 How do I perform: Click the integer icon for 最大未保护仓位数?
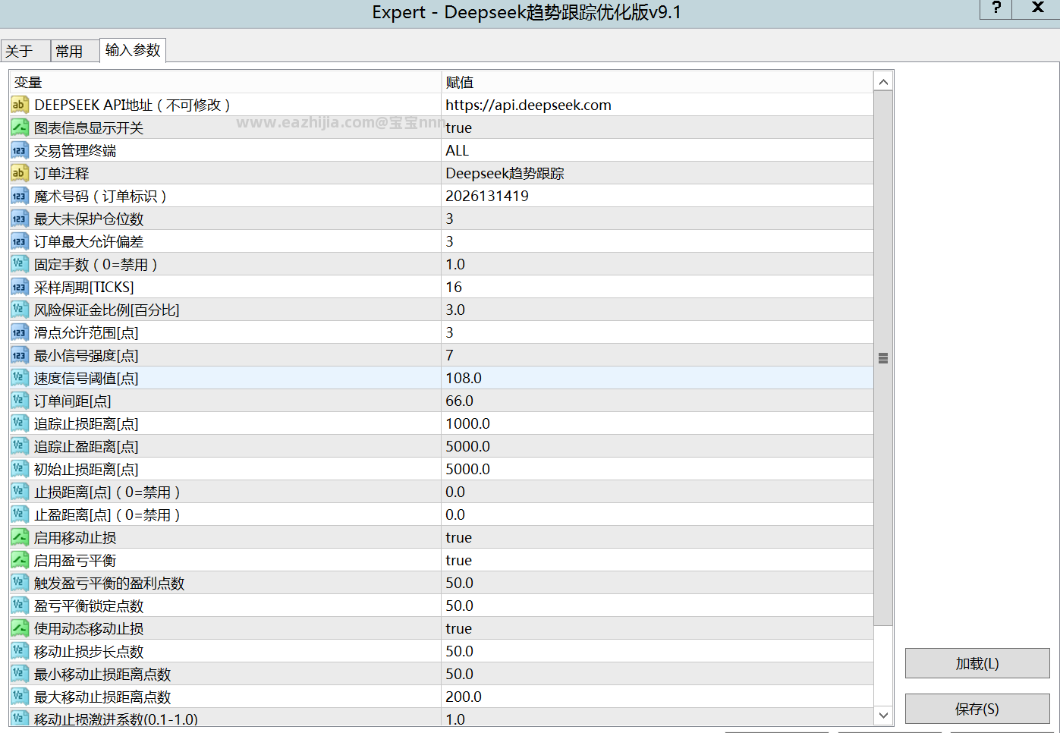pos(20,219)
